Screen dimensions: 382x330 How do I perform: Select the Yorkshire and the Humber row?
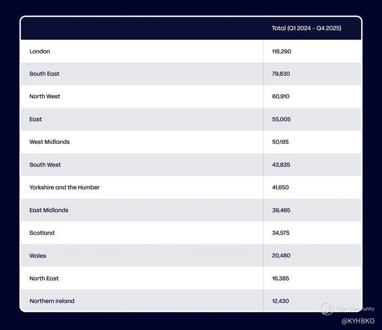191,187
